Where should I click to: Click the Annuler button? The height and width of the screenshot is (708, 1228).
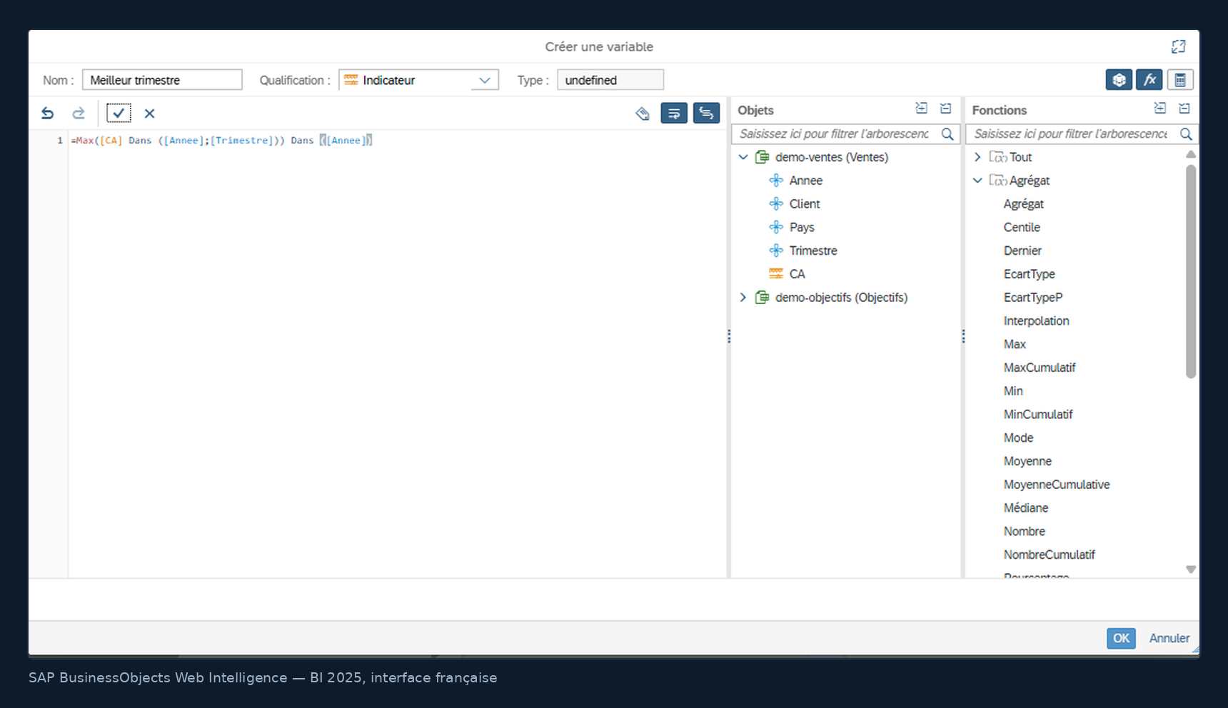pos(1169,638)
